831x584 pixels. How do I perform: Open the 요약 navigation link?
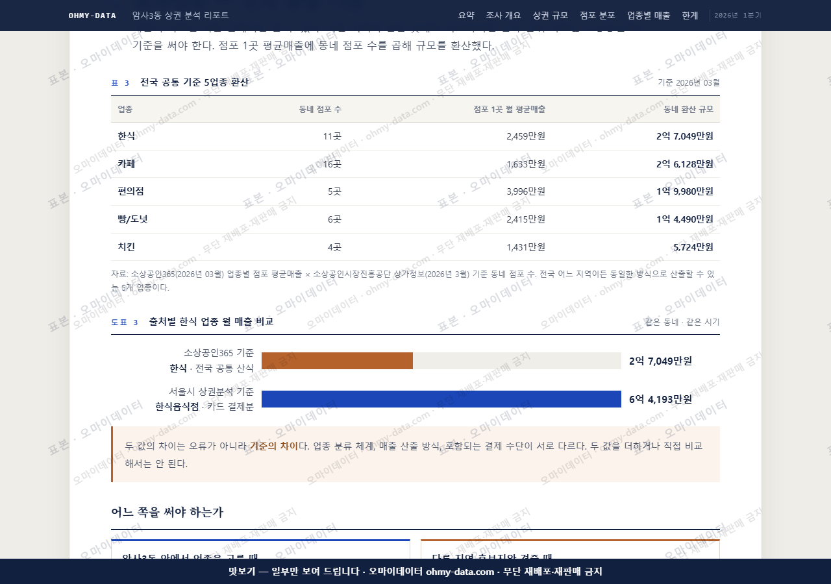pyautogui.click(x=466, y=16)
